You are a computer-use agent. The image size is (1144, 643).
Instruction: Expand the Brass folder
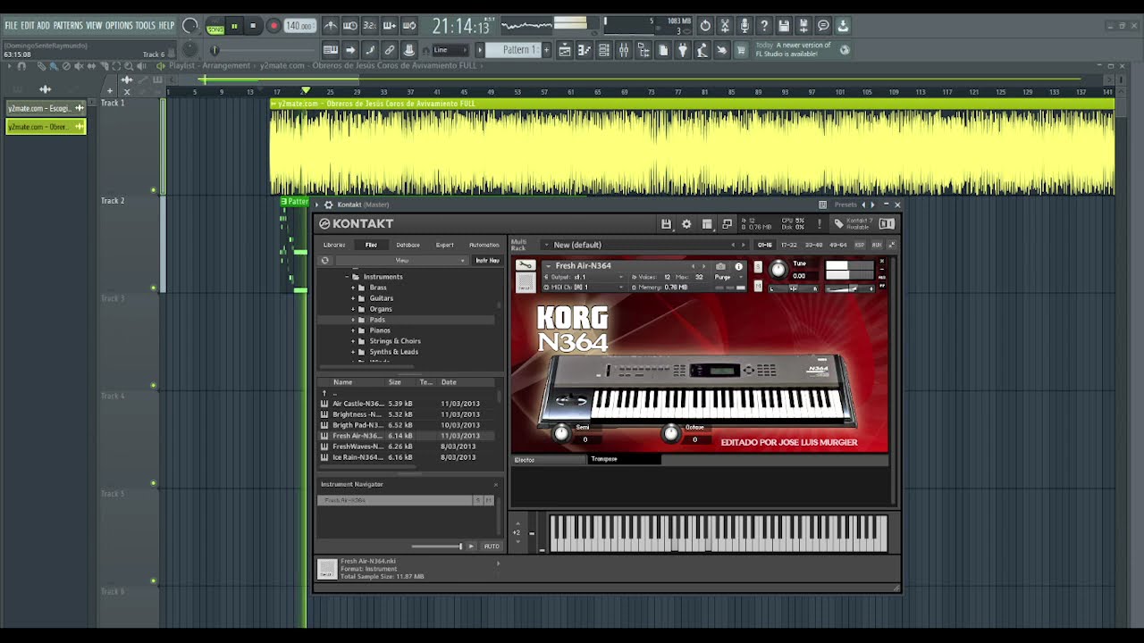pyautogui.click(x=353, y=288)
